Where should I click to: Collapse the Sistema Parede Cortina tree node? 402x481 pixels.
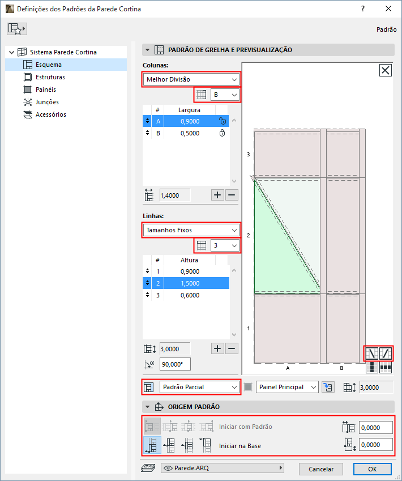pyautogui.click(x=12, y=53)
